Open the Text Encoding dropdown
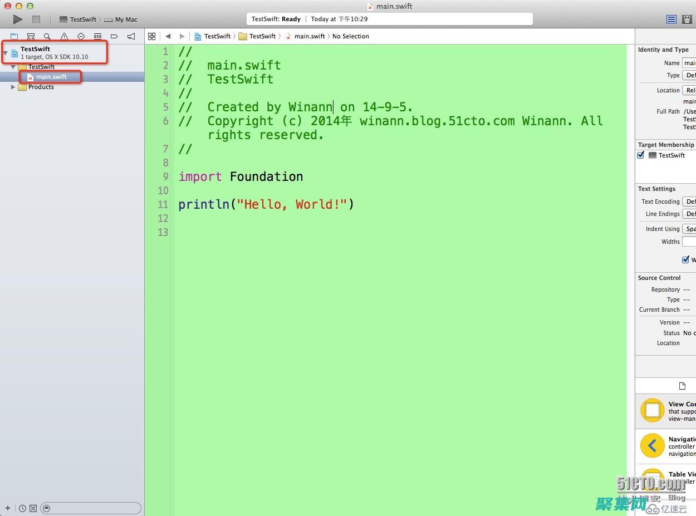The image size is (696, 516). tap(689, 202)
